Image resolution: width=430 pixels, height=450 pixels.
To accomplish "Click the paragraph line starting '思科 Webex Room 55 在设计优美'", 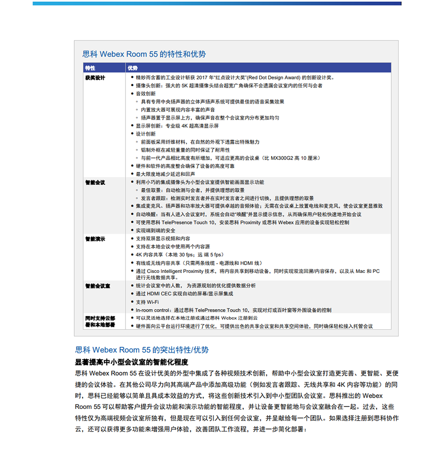I will pyautogui.click(x=237, y=373).
